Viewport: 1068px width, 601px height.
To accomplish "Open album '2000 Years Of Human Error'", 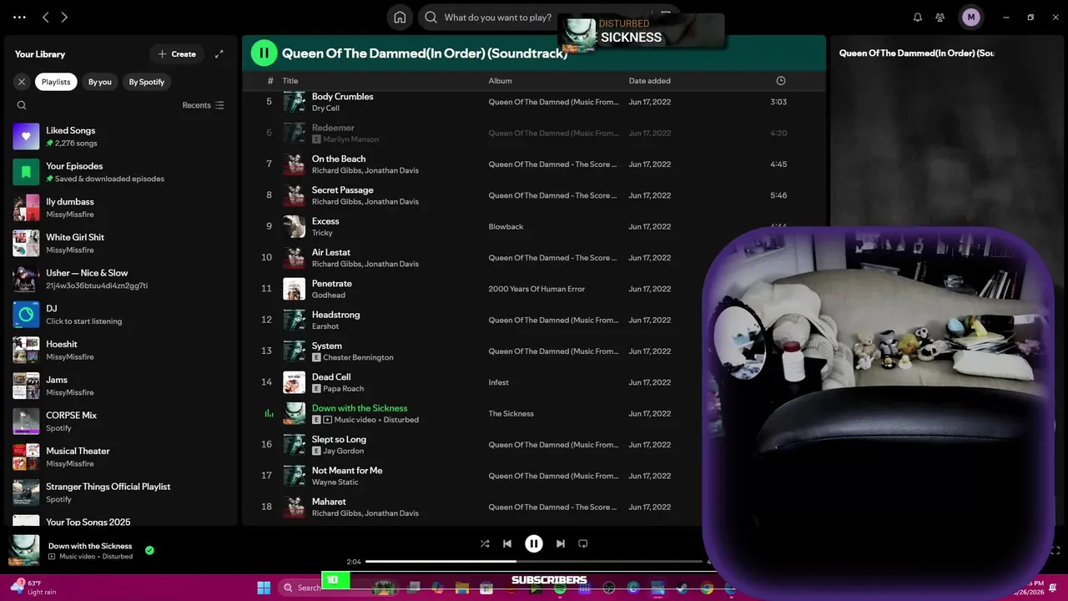I will [x=537, y=289].
